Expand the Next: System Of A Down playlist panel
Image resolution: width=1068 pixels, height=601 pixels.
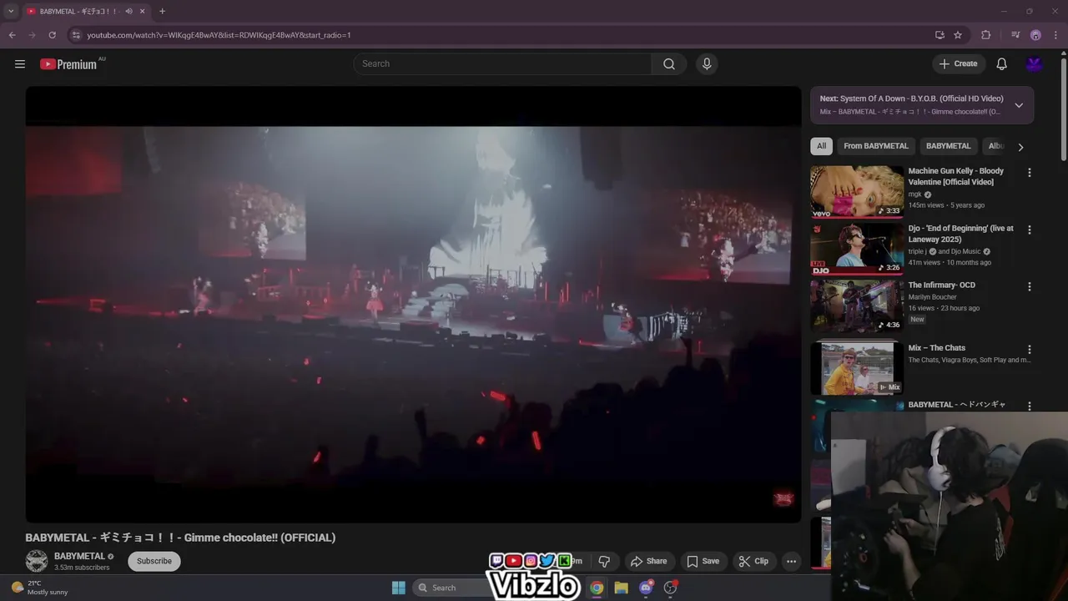pos(1019,105)
